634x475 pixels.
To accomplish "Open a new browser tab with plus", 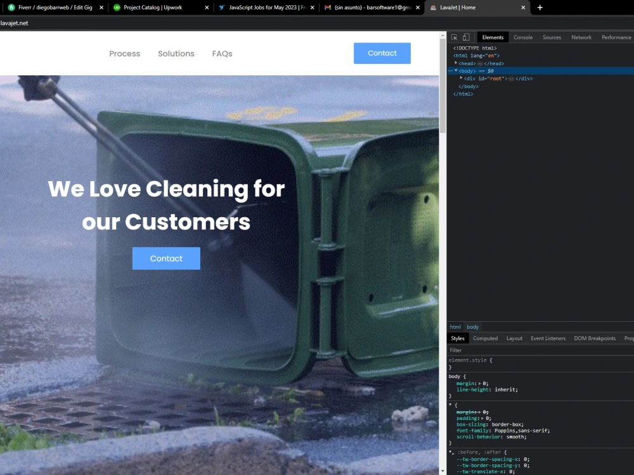I will (x=540, y=7).
